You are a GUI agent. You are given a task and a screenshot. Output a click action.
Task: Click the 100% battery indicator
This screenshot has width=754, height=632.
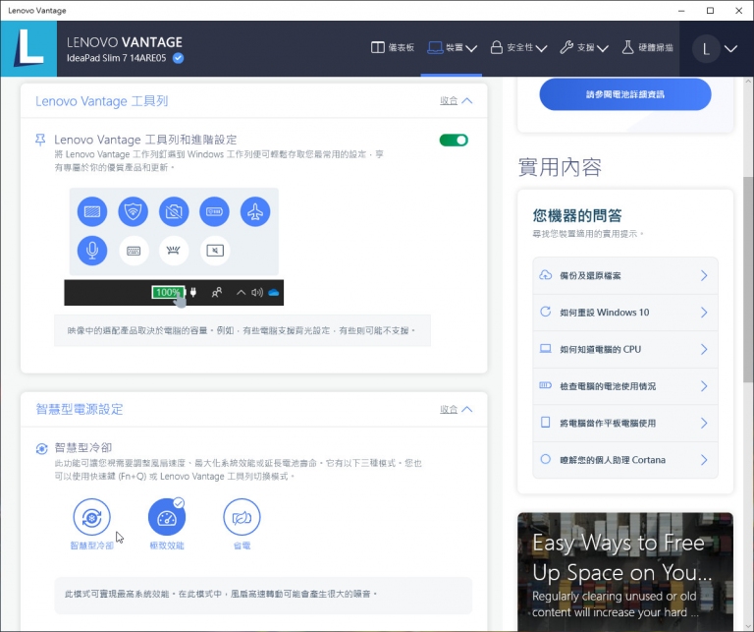[168, 292]
